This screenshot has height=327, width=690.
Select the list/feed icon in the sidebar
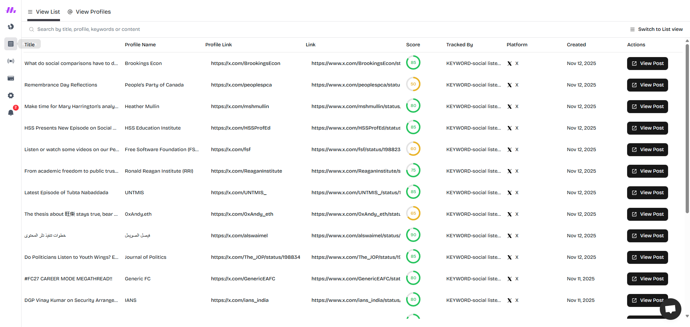[11, 44]
